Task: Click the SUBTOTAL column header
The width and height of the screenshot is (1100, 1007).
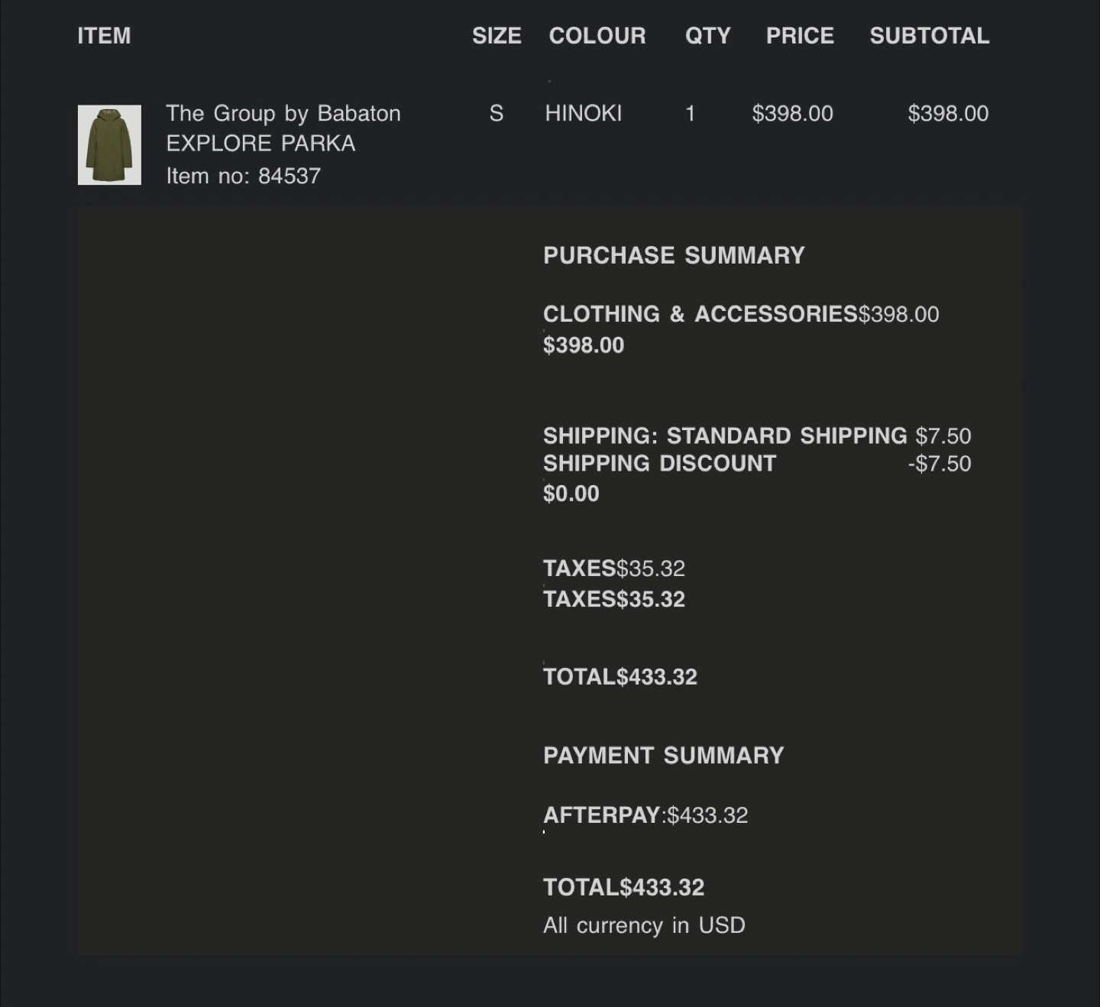Action: (x=930, y=36)
